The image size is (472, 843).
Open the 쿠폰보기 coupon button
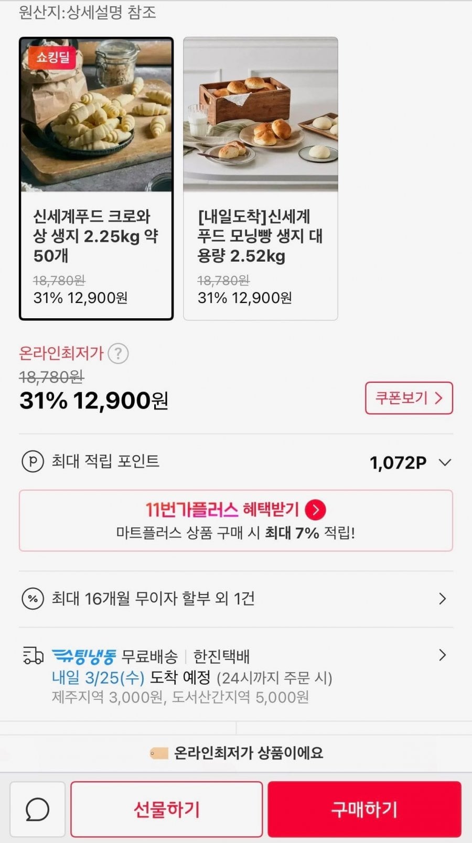(409, 398)
